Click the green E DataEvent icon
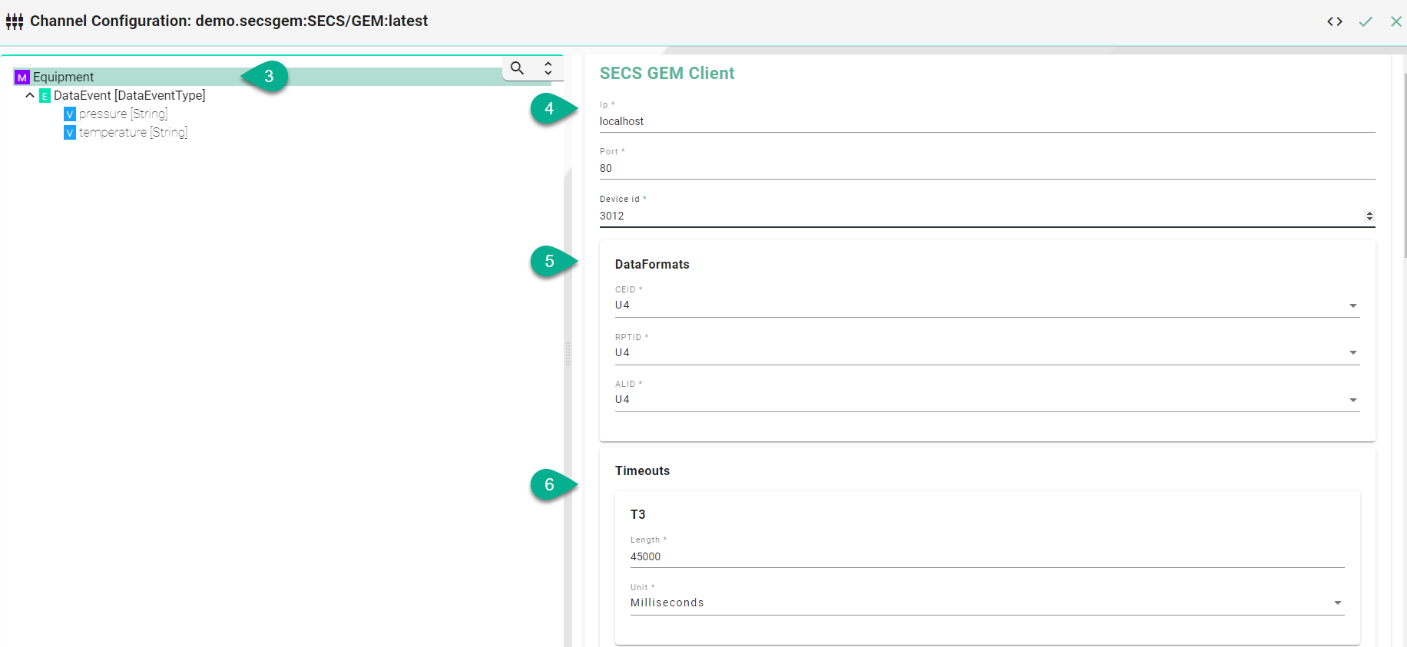1407x647 pixels. click(x=45, y=96)
